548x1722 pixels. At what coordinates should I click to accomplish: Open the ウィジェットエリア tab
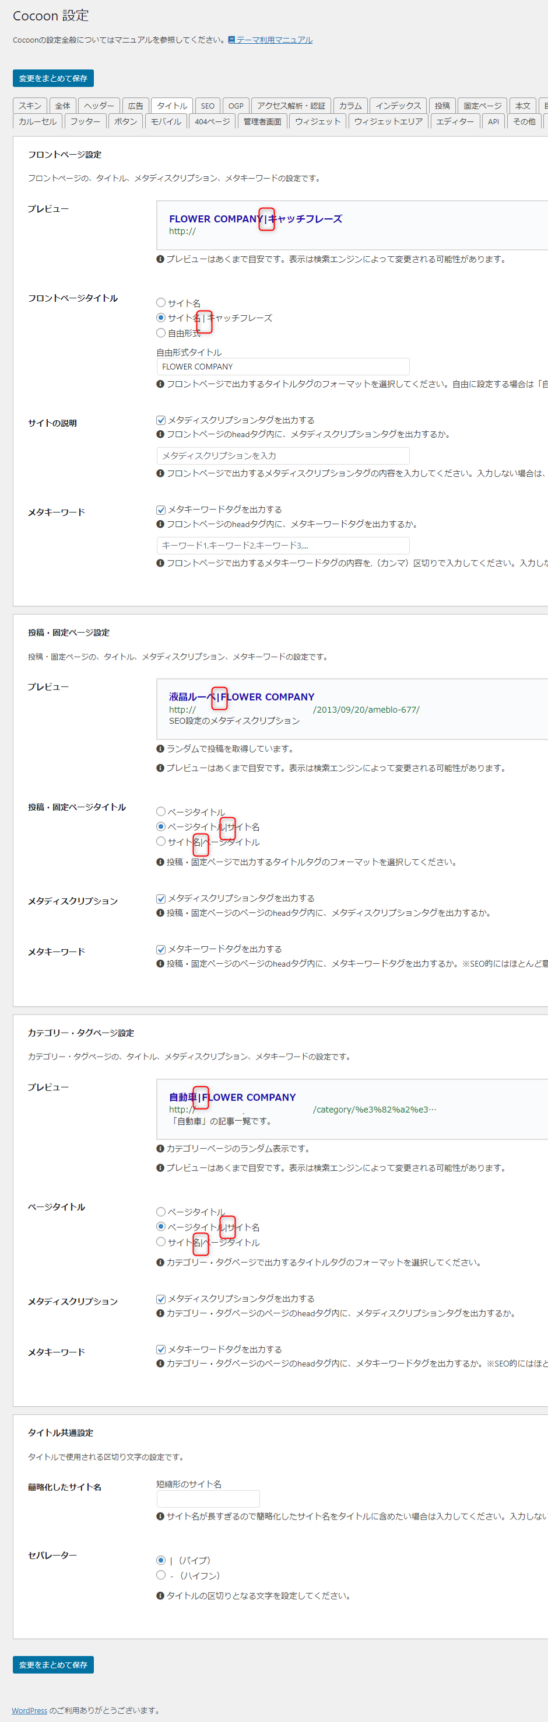[x=388, y=121]
